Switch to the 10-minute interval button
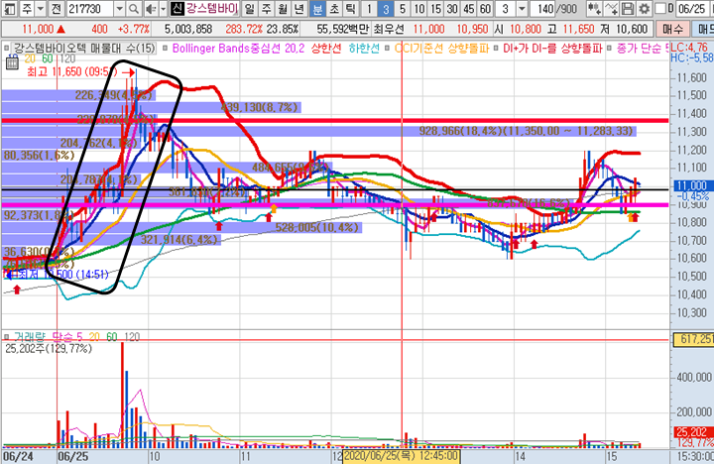The height and width of the screenshot is (464, 714). 418,9
